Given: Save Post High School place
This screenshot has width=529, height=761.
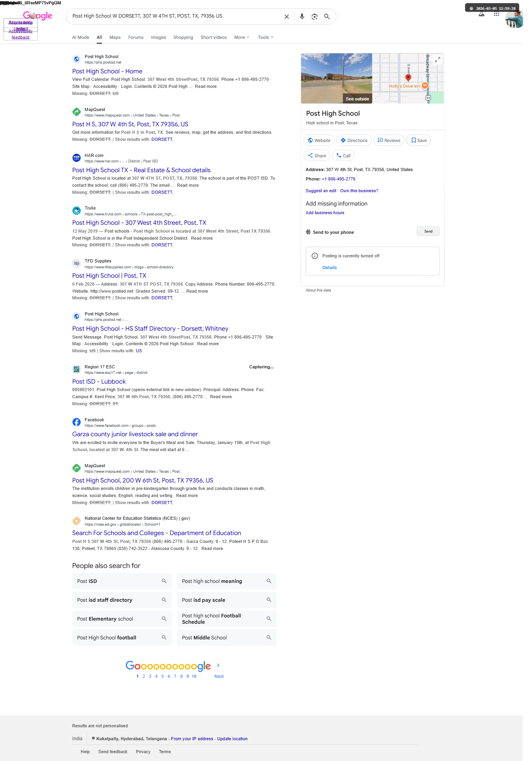Looking at the screenshot, I should [419, 140].
